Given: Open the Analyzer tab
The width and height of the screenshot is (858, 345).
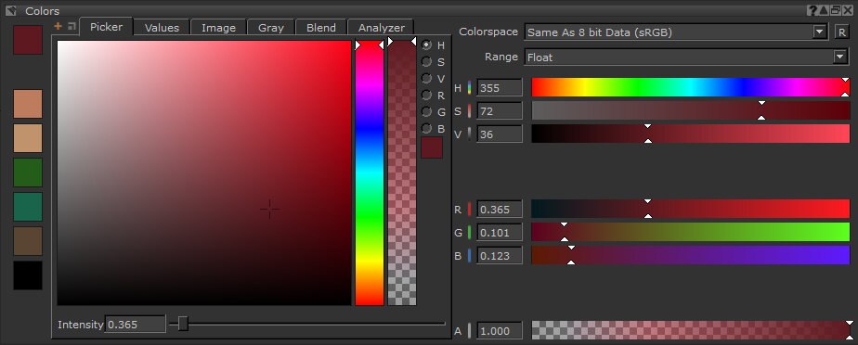Looking at the screenshot, I should tap(382, 27).
